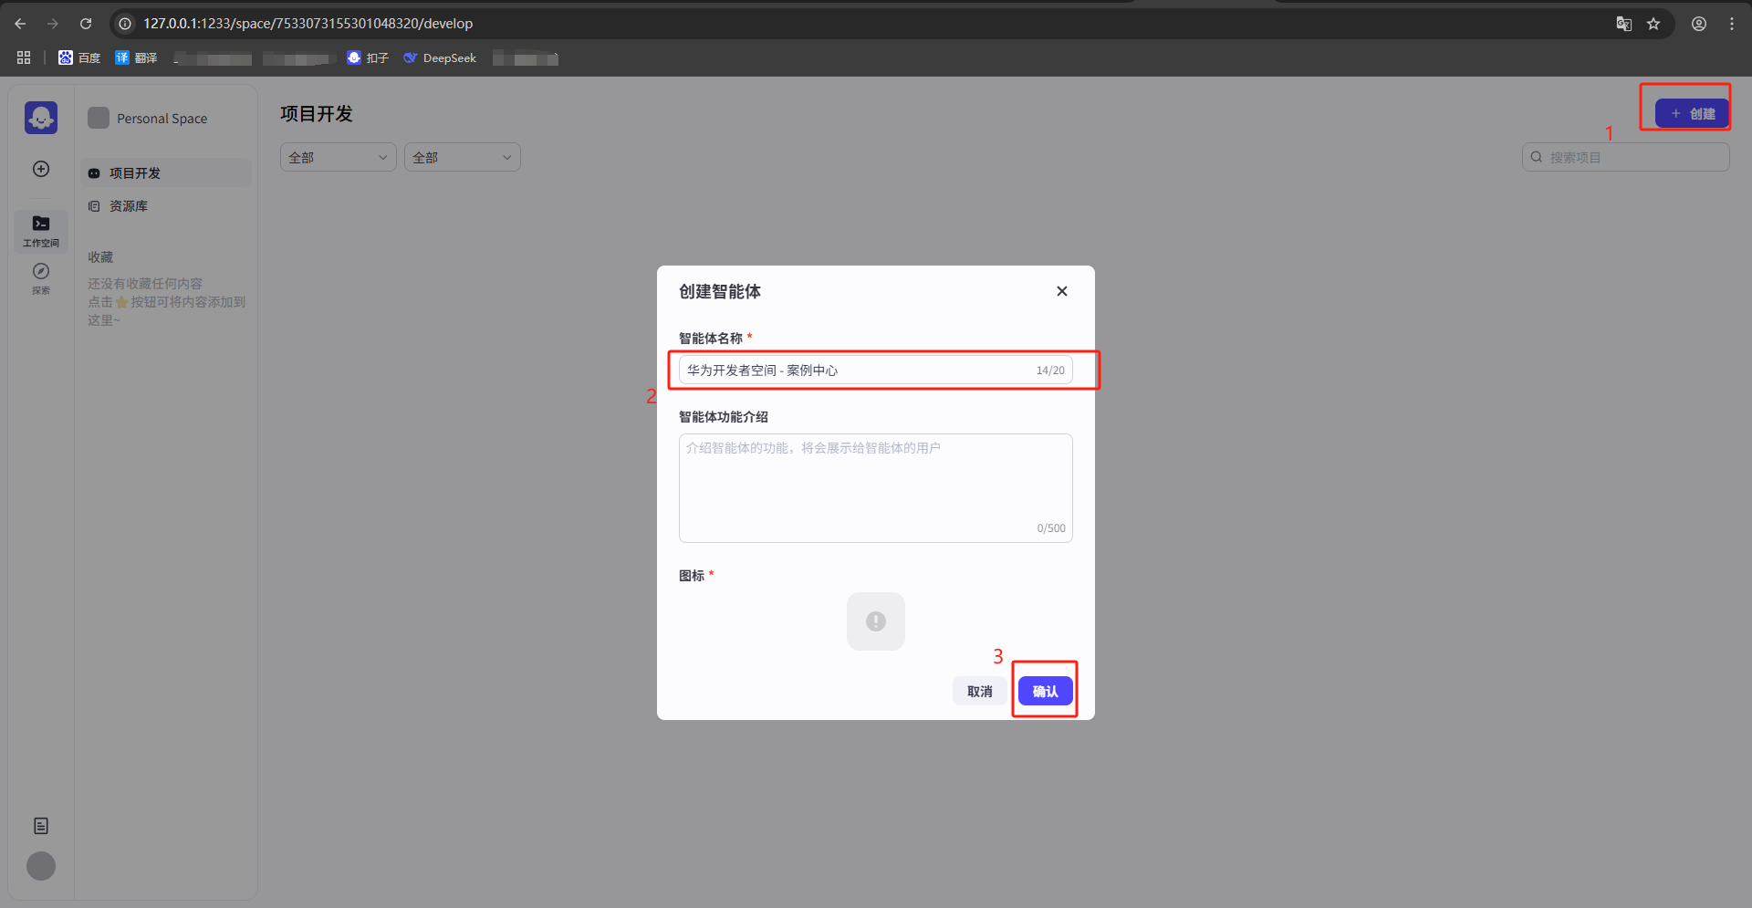Select 项目开发 in the left menu
This screenshot has width=1752, height=908.
pos(166,173)
